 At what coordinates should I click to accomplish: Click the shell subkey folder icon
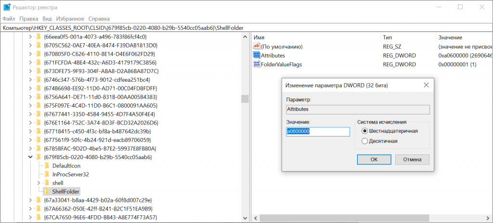[x=47, y=183]
